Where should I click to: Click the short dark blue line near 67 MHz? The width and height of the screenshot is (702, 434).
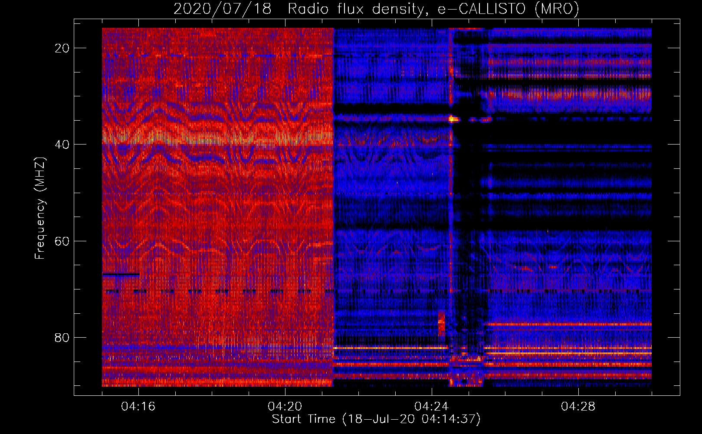pyautogui.click(x=121, y=274)
